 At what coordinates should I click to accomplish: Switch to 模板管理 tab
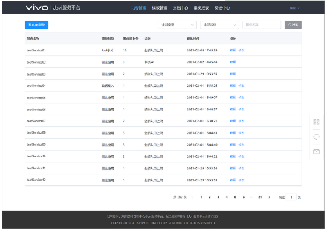[x=160, y=8]
